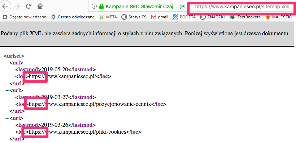
Task: Collapse url node dated 2019-03-26
Action: 7,118
